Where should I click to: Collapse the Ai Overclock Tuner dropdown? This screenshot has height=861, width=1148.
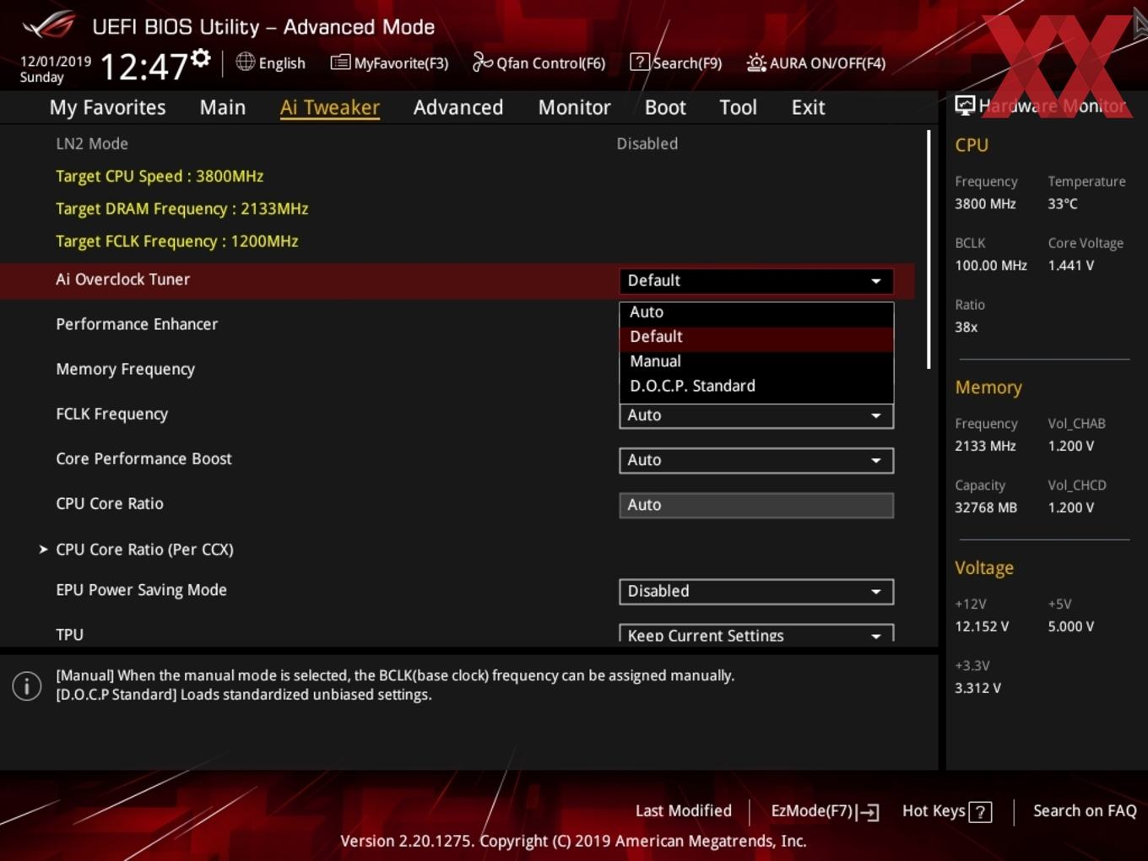point(756,280)
